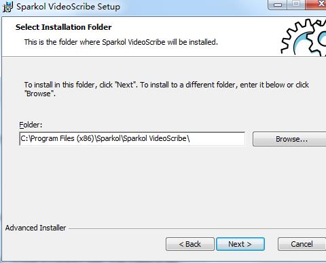This screenshot has height=263, width=326.
Task: Return to previous step with < Back
Action: [190, 244]
